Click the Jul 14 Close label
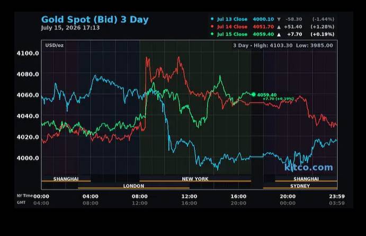 [232, 27]
